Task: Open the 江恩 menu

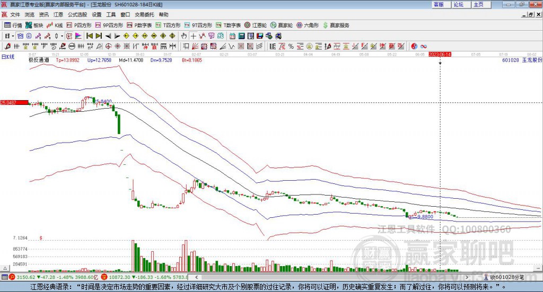Action: point(58,14)
